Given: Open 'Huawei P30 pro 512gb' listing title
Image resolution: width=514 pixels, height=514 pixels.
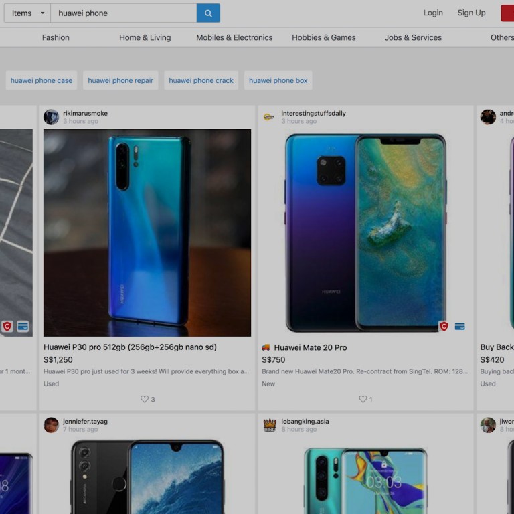Looking at the screenshot, I should pos(130,347).
